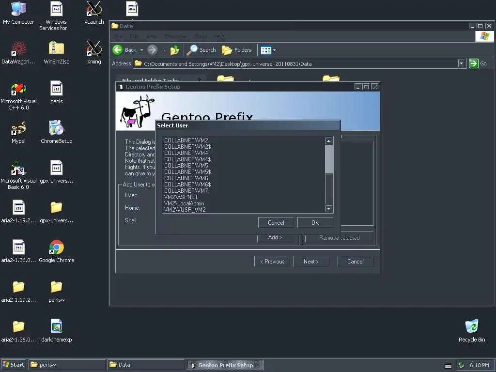Viewport: 496px width, 372px height.
Task: Open ChromeSetup installer icon
Action: pos(56,132)
